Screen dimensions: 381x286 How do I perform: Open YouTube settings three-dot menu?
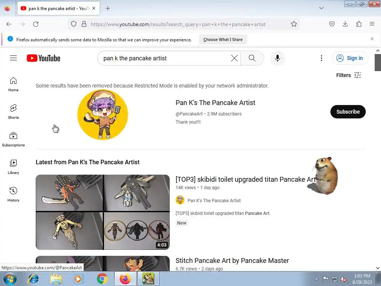tap(321, 58)
